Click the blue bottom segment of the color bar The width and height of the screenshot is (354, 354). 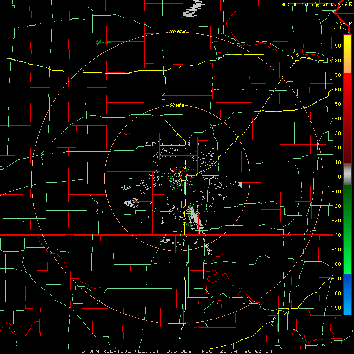[x=347, y=294]
